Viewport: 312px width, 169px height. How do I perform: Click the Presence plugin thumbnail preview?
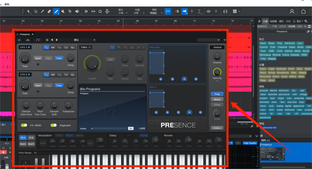tap(273, 153)
